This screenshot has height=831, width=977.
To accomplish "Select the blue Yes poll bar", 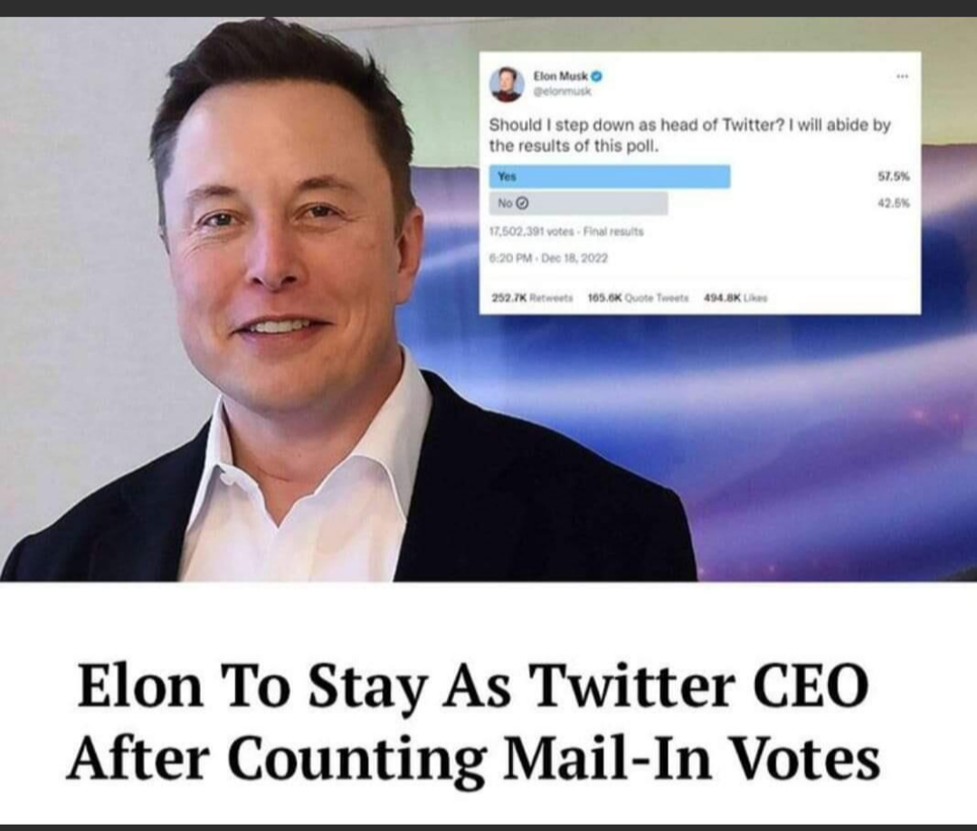I will click(x=609, y=176).
